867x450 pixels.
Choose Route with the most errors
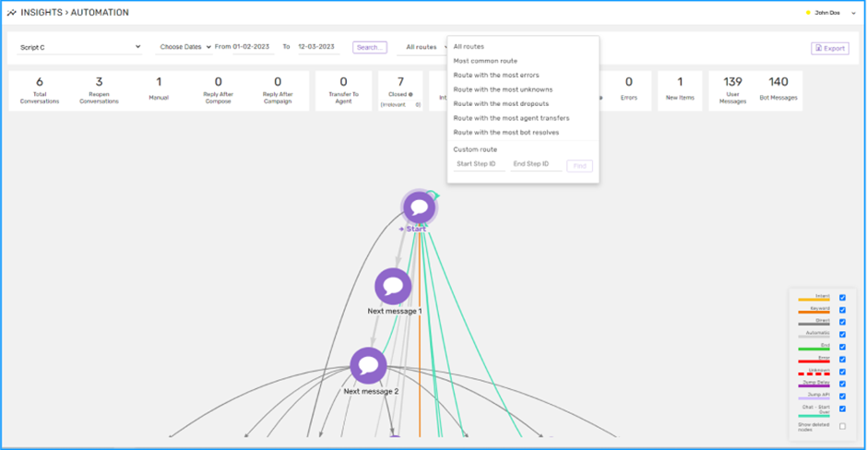click(496, 76)
